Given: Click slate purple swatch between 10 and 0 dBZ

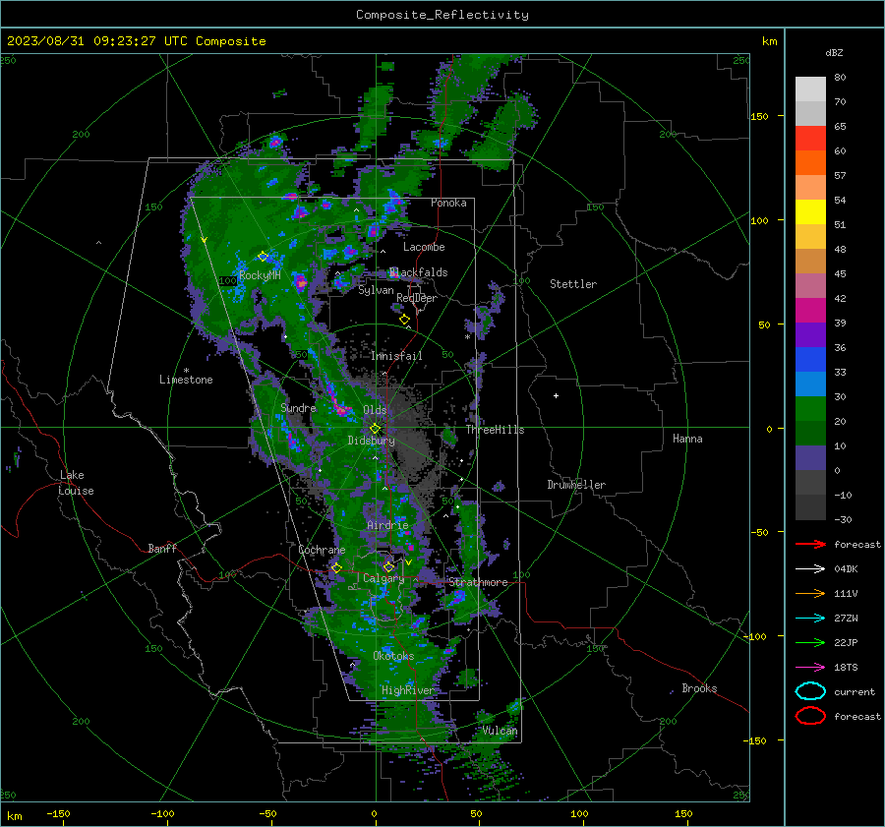Looking at the screenshot, I should [810, 458].
